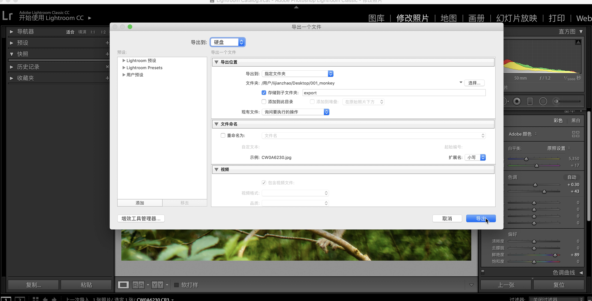Open the extension case dropdown
This screenshot has height=301, width=592.
pyautogui.click(x=475, y=157)
